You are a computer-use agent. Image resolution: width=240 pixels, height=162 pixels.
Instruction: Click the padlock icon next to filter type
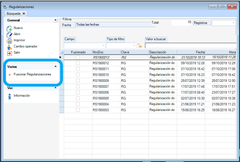[x=139, y=45]
